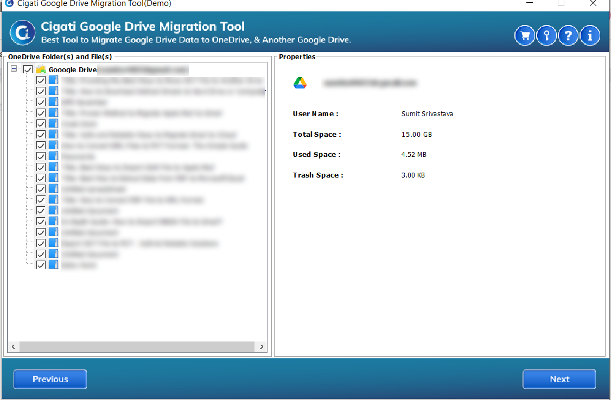Click the Trash Space value '3.00 KB'
611x405 pixels.
pos(413,175)
